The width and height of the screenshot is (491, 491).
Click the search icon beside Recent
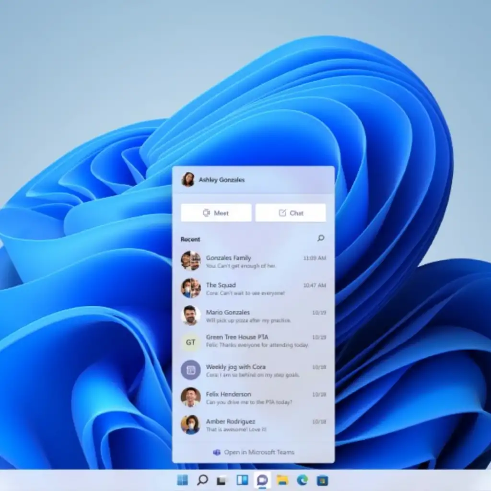tap(321, 238)
